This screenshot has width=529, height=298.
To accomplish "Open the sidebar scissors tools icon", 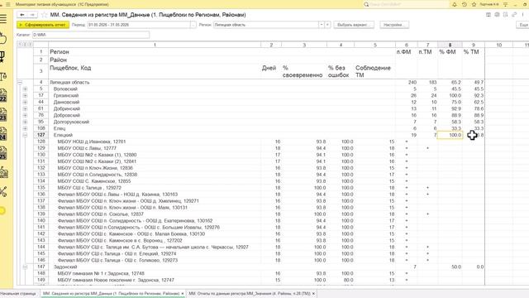I will pos(3,192).
